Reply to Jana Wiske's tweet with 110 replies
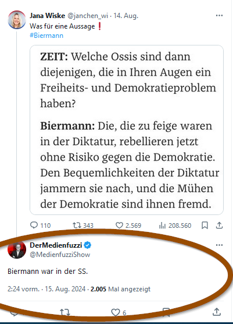 [x=40, y=226]
